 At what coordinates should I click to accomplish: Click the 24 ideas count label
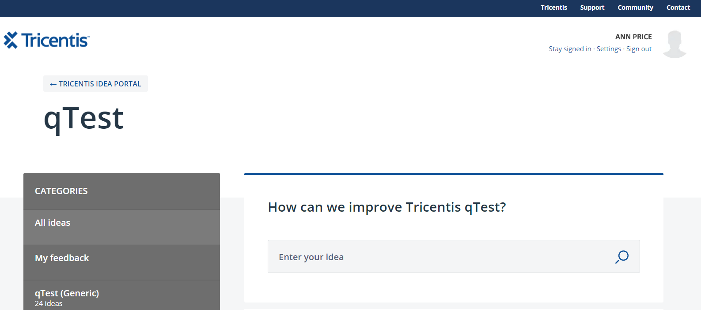[x=49, y=303]
